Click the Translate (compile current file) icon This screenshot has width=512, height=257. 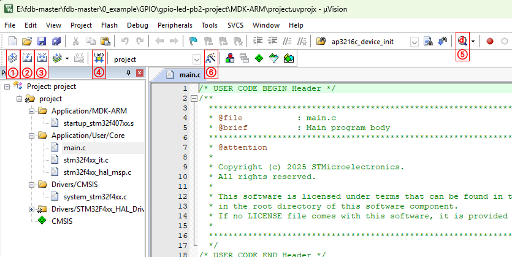12,59
